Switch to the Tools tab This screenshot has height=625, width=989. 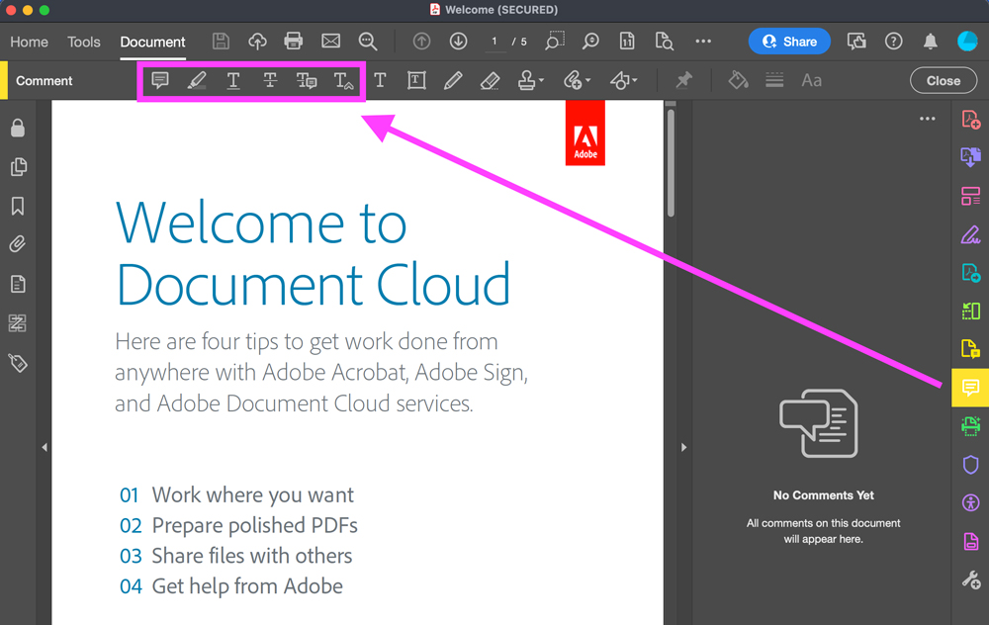click(84, 42)
